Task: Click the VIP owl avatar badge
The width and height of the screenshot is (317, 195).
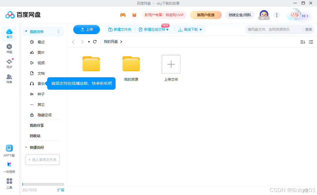Action: 264,15
